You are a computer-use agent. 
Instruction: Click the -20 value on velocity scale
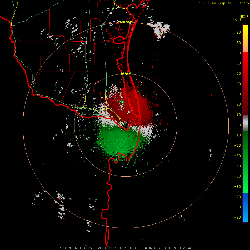pos(237,145)
